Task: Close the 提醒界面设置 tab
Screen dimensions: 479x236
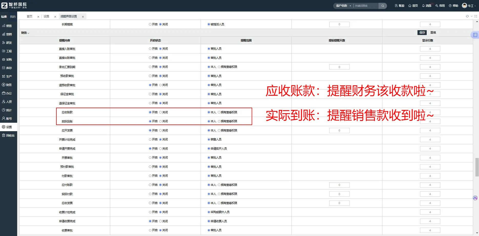Action: point(83,16)
